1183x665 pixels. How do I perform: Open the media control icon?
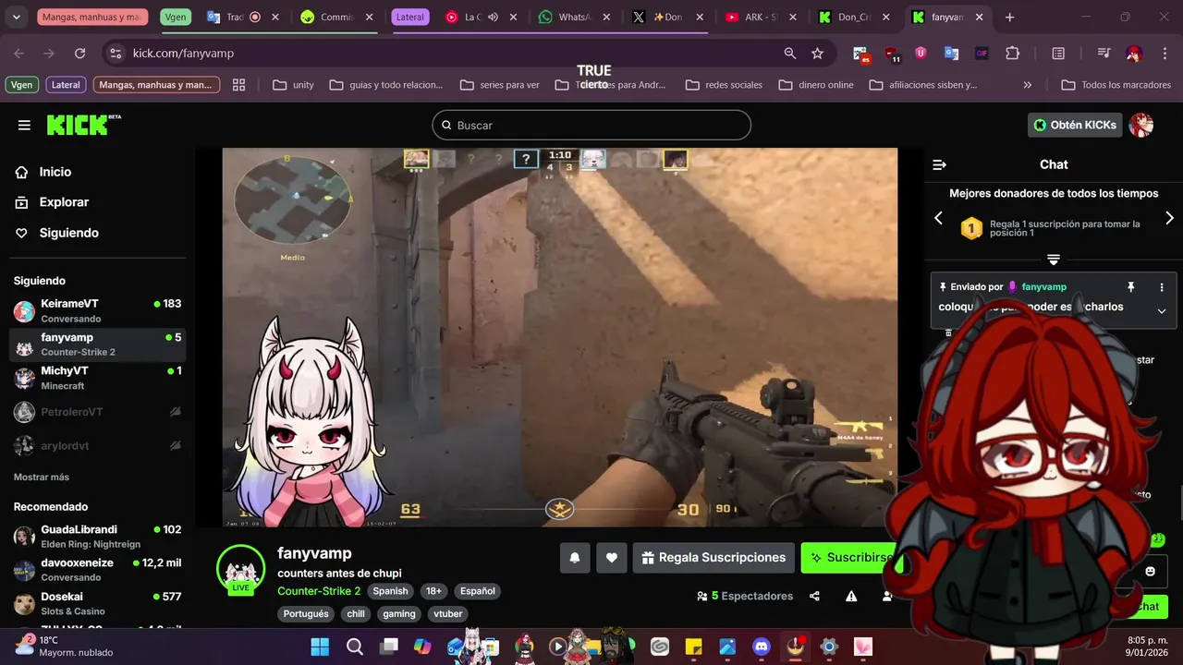1104,54
